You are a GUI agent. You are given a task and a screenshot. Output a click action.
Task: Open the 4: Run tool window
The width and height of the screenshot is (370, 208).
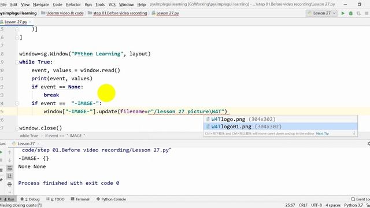(x=9, y=199)
